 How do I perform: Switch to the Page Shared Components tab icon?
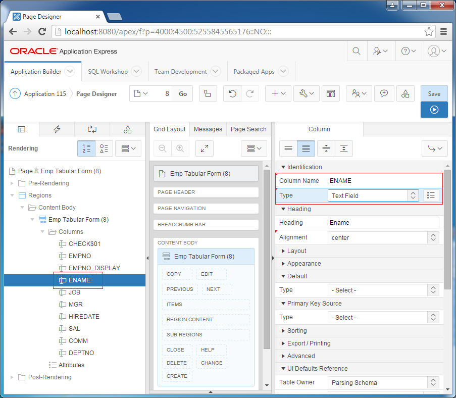128,129
